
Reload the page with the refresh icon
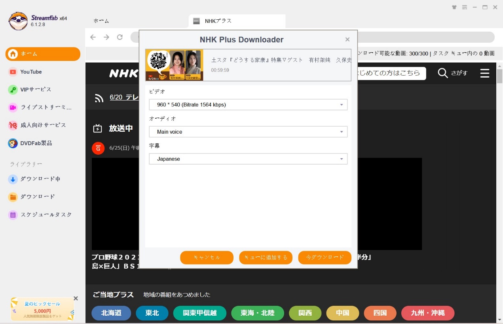120,37
